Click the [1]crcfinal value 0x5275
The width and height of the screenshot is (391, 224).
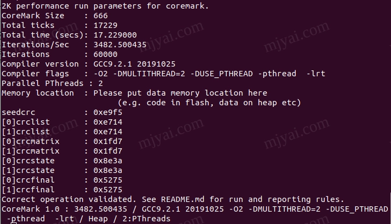[108, 190]
